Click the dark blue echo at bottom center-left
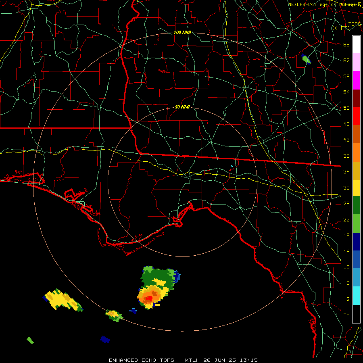Viewport: 363px width, 363px height. click(105, 339)
